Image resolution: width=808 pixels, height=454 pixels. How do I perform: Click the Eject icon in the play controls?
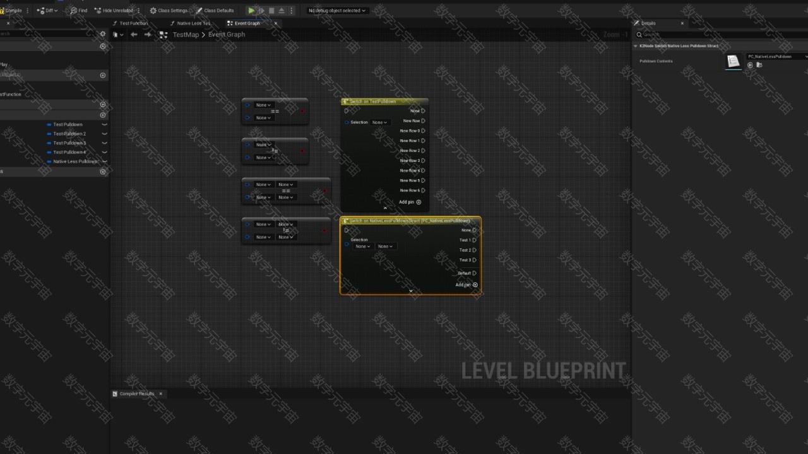pyautogui.click(x=282, y=10)
